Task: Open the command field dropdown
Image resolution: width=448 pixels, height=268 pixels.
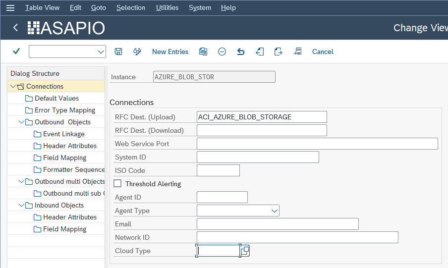Action: pos(101,52)
